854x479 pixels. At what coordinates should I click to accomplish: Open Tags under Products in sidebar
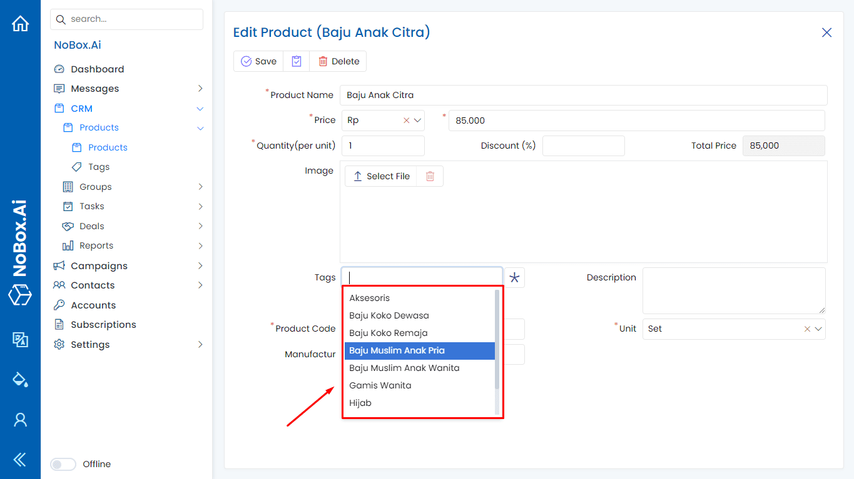(x=99, y=167)
